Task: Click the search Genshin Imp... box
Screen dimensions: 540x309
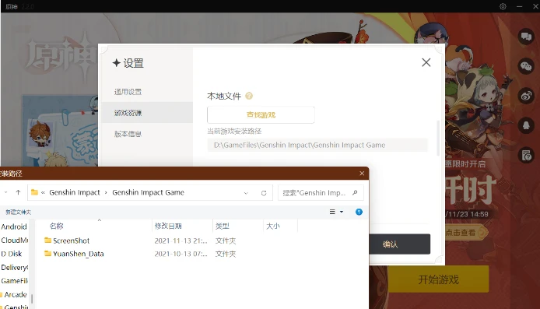Action: (321, 193)
